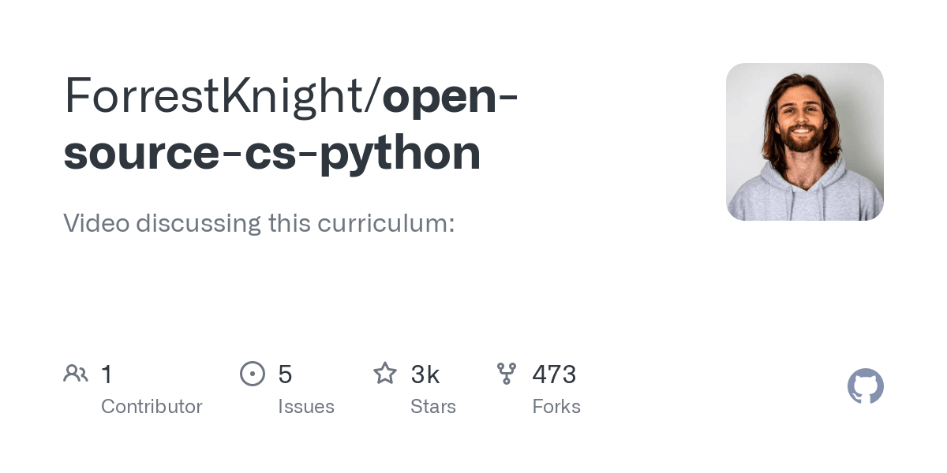The image size is (947, 473).
Task: Click the fork icon beside 473
Action: click(507, 373)
